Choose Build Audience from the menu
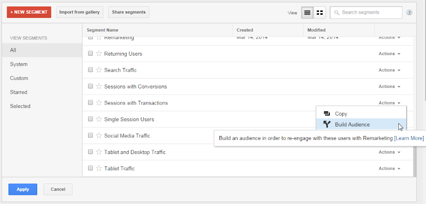This screenshot has width=426, height=204. click(x=352, y=125)
